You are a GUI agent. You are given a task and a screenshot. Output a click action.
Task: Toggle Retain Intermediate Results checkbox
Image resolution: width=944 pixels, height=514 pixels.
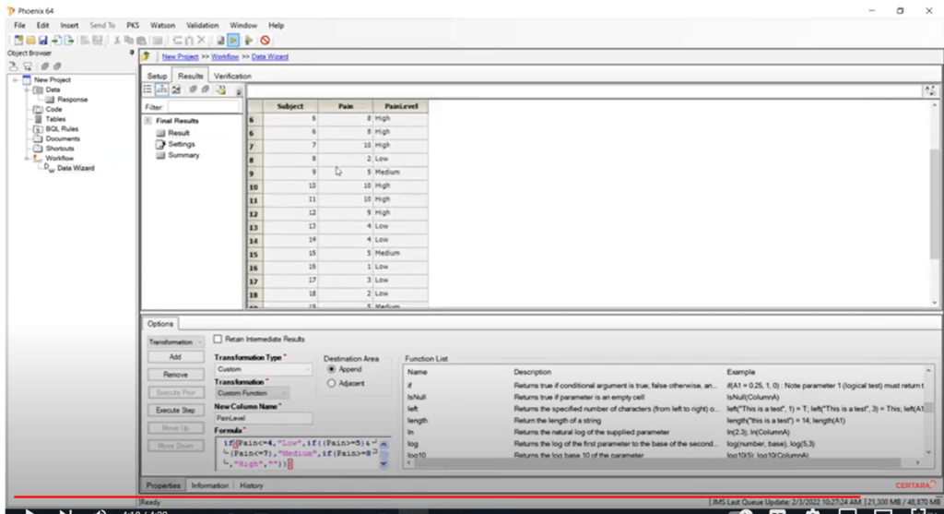tap(218, 340)
